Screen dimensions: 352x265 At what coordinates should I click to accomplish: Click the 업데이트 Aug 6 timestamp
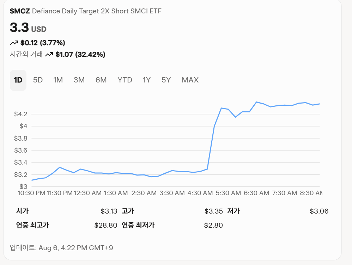(x=61, y=248)
